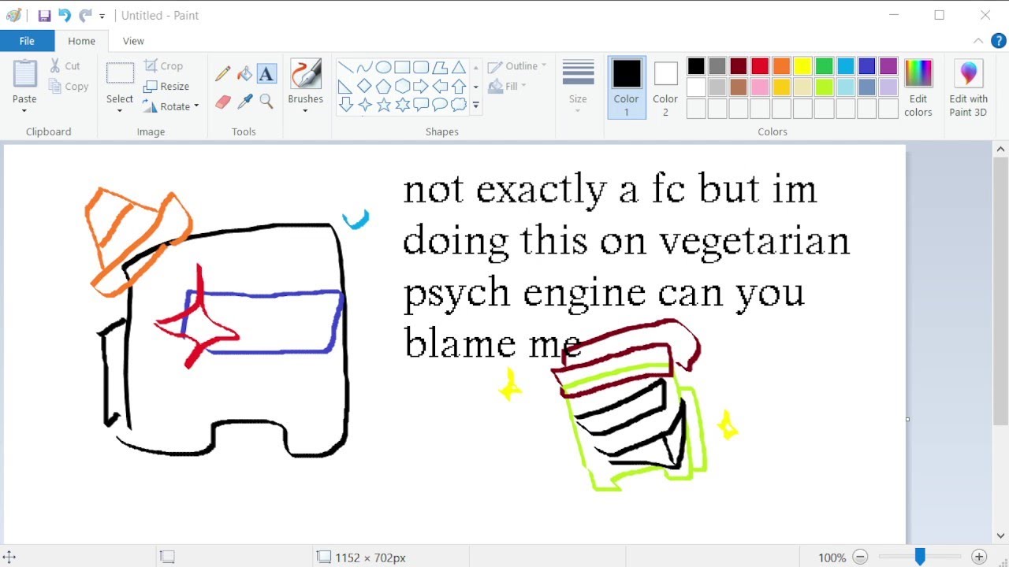Image resolution: width=1009 pixels, height=567 pixels.
Task: Switch to the View tab
Action: [x=133, y=41]
